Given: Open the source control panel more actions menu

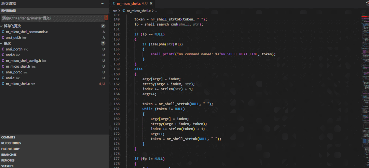Looking at the screenshot, I should tap(102, 3).
